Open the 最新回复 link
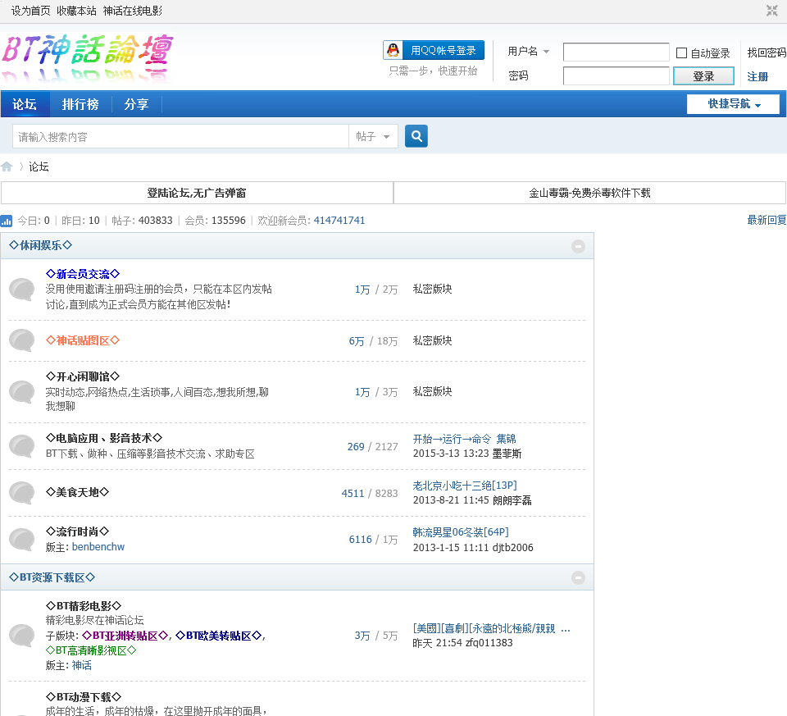The image size is (787, 716). point(767,220)
